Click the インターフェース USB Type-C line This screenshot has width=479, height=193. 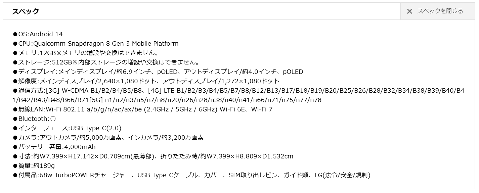pyautogui.click(x=67, y=128)
